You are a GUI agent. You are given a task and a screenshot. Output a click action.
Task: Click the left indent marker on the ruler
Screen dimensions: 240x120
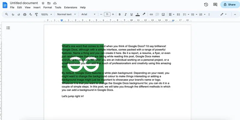point(62,20)
